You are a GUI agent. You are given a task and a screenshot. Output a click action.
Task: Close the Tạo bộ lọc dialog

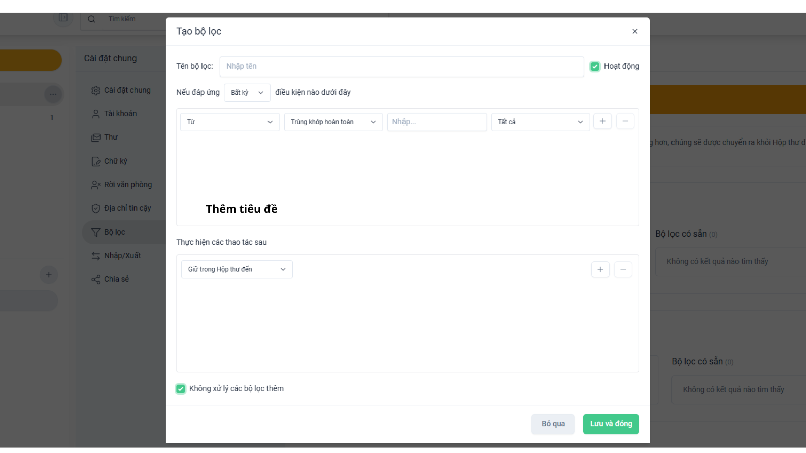tap(635, 31)
